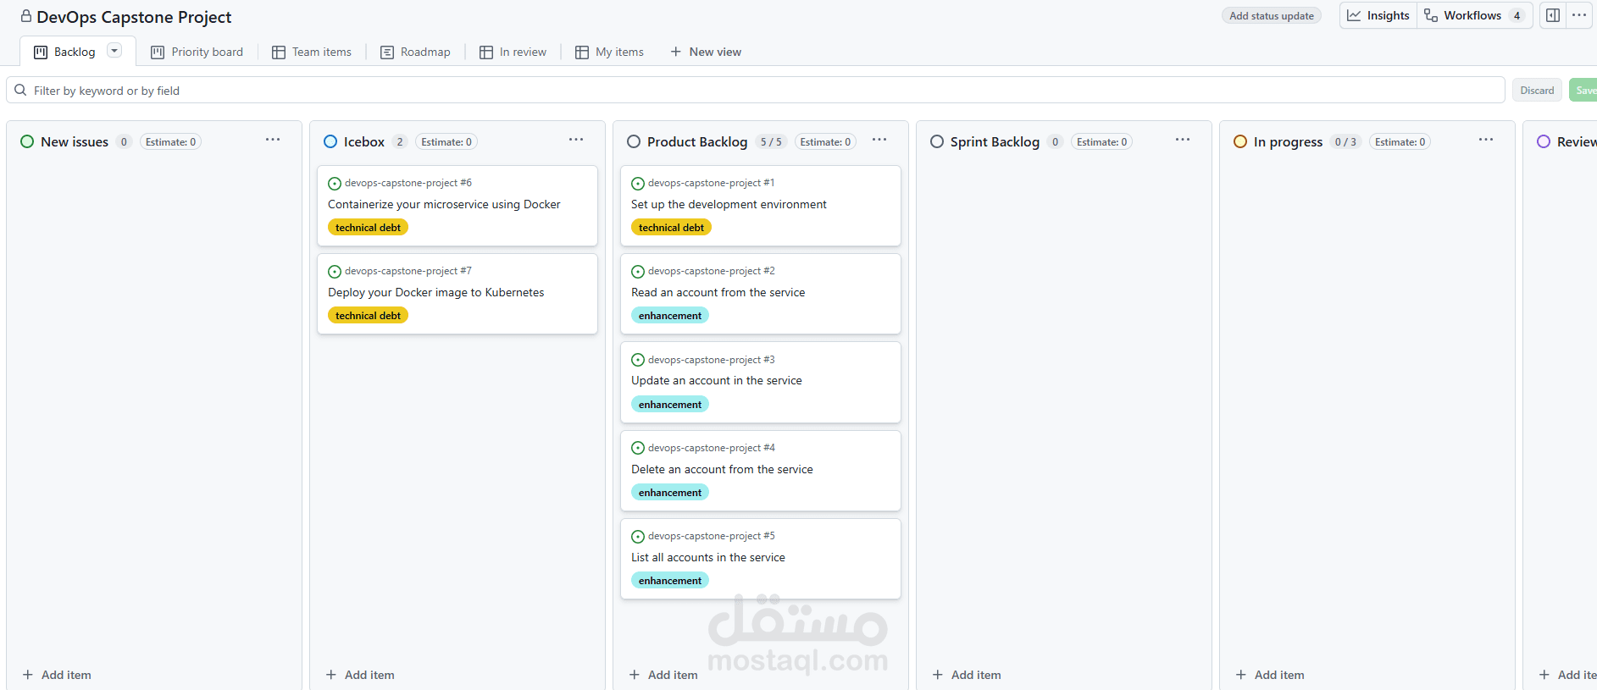Open the Backlog view options dropdown arrow
This screenshot has height=690, width=1597.
[x=114, y=51]
